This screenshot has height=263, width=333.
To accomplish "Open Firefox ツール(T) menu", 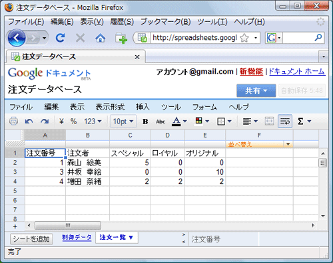I will pos(212,22).
